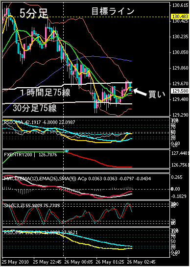Click the 0.265 MACD scale value
Viewport: 190px width, 267px height.
pos(177,177)
